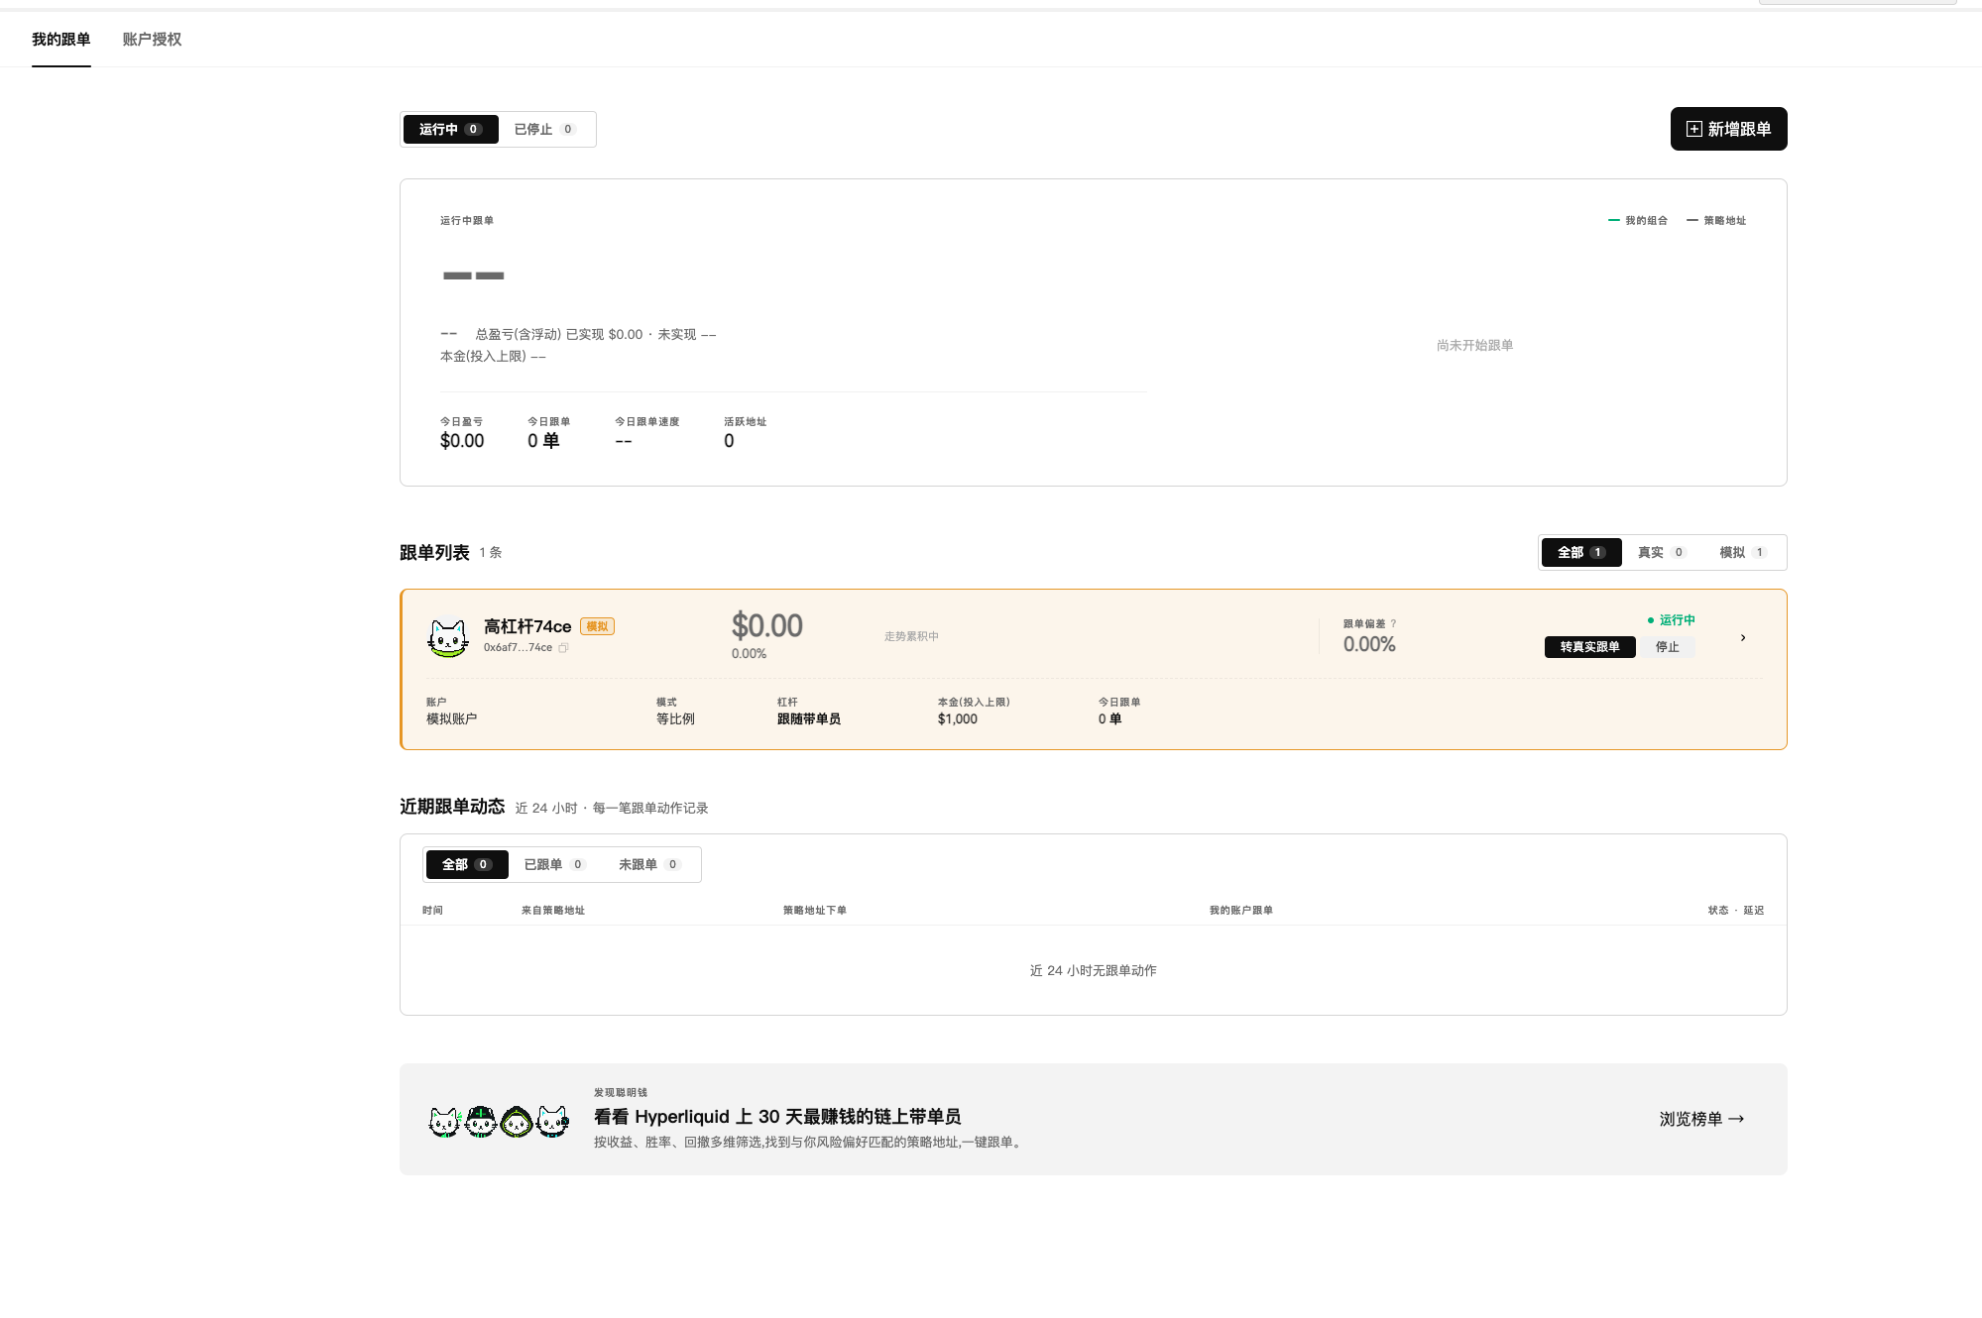Click the 0x6af7…74ce address text

point(518,648)
